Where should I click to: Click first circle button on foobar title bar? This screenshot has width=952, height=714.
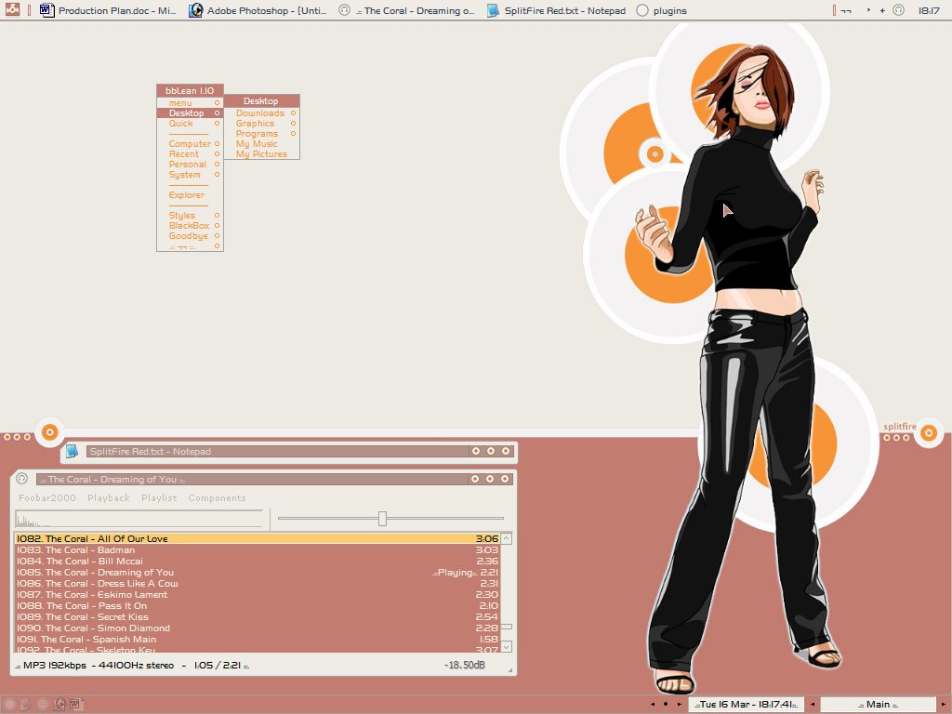475,479
